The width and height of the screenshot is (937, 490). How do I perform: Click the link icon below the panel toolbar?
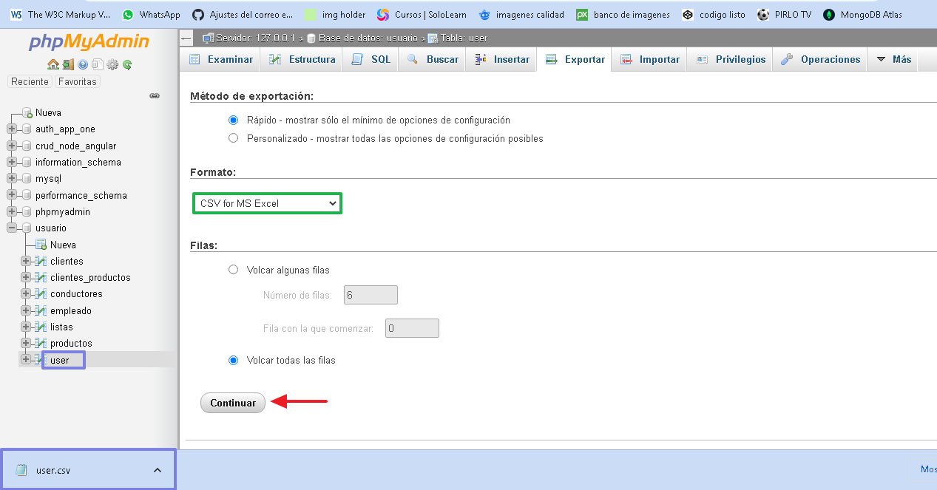[154, 95]
